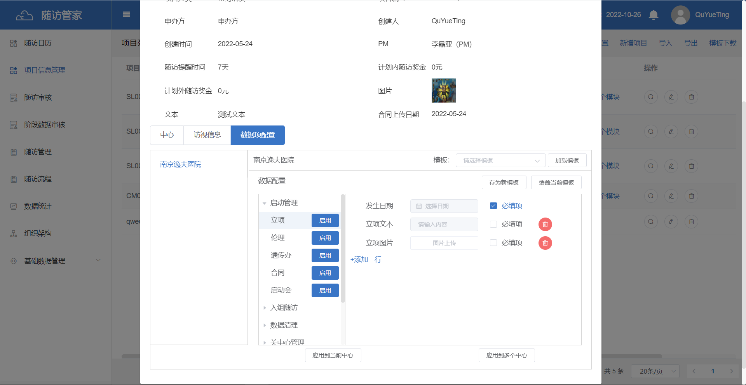The image size is (746, 385).
Task: Delete the 立项文本 row with red trash icon
Action: click(x=545, y=224)
